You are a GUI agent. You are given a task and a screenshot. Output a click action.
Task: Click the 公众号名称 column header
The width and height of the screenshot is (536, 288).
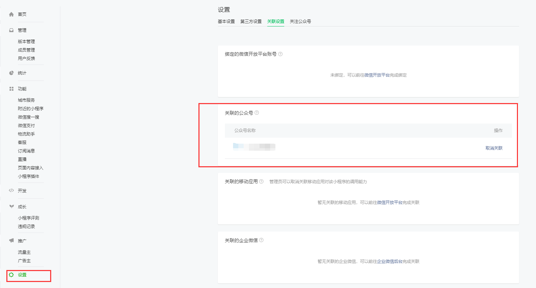click(245, 130)
